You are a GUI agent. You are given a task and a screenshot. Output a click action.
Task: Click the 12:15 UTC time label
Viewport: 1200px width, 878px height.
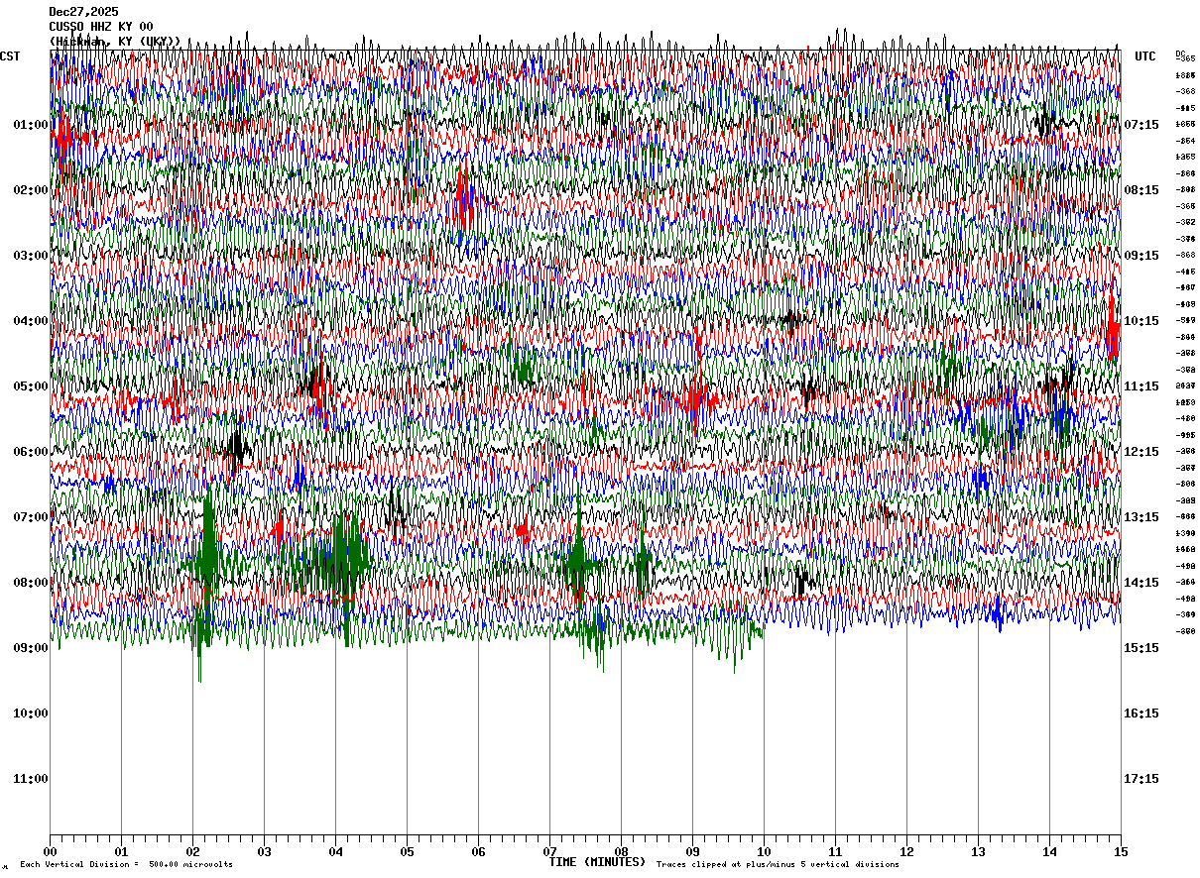[x=1141, y=452]
